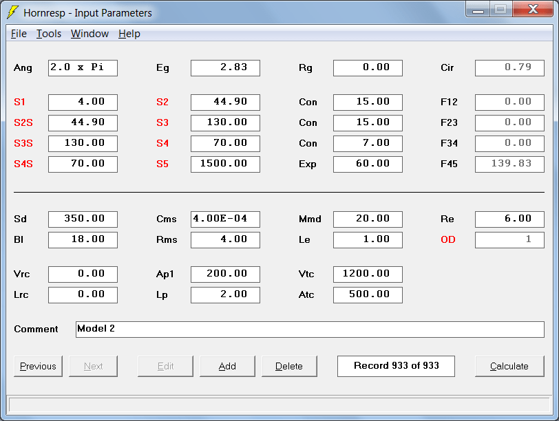Select the Ap1 field showing 200.00
Viewport: 559px width, 421px height.
(225, 274)
